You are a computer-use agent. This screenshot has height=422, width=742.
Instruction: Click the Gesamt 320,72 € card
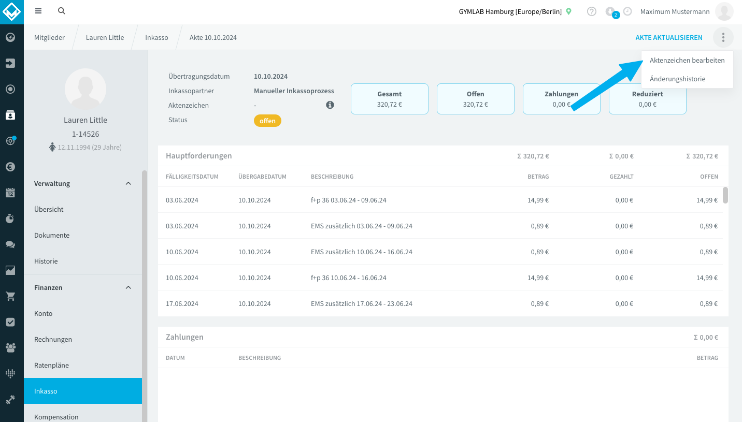[x=390, y=99]
